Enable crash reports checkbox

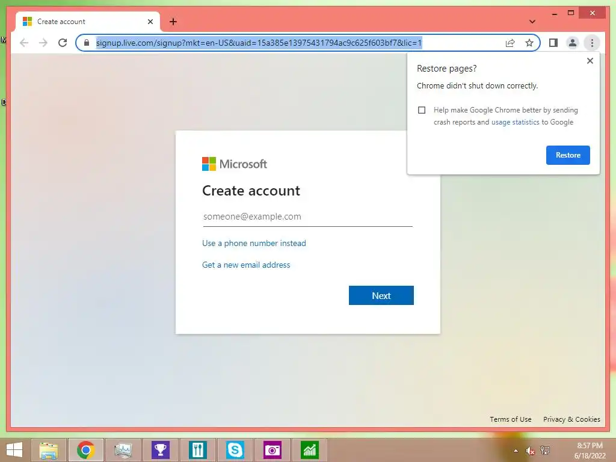[x=422, y=110]
